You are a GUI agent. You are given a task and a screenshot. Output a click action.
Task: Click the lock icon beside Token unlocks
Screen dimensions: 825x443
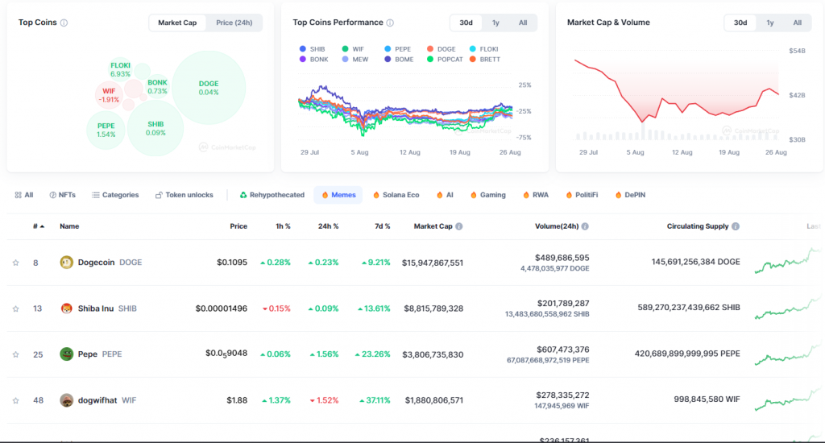[x=159, y=195]
